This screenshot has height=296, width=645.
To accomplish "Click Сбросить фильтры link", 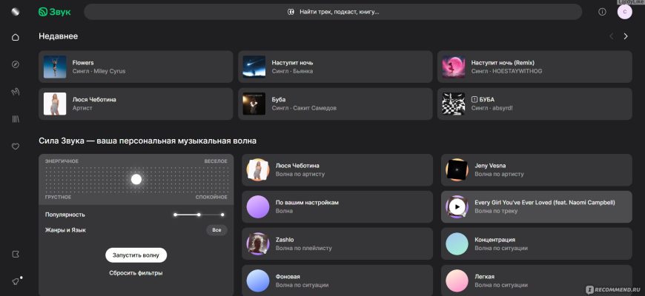I will 136,273.
